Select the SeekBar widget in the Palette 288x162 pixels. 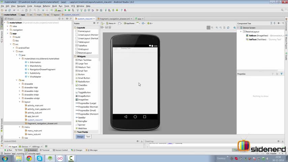[82, 117]
